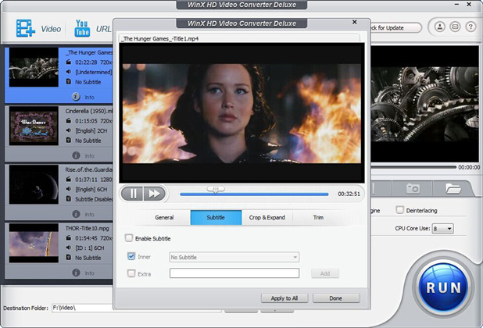The height and width of the screenshot is (328, 483).
Task: Select the THOR-Title10.mpg thumbnail
Action: tap(34, 243)
